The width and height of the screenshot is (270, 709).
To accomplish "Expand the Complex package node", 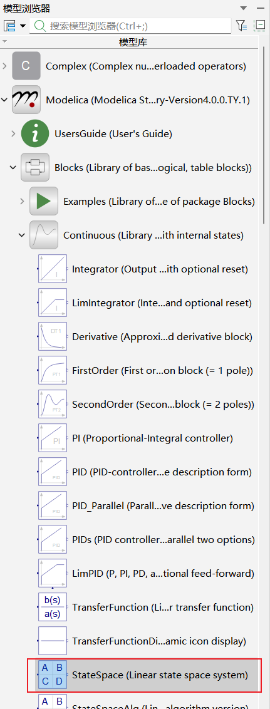I will point(4,66).
